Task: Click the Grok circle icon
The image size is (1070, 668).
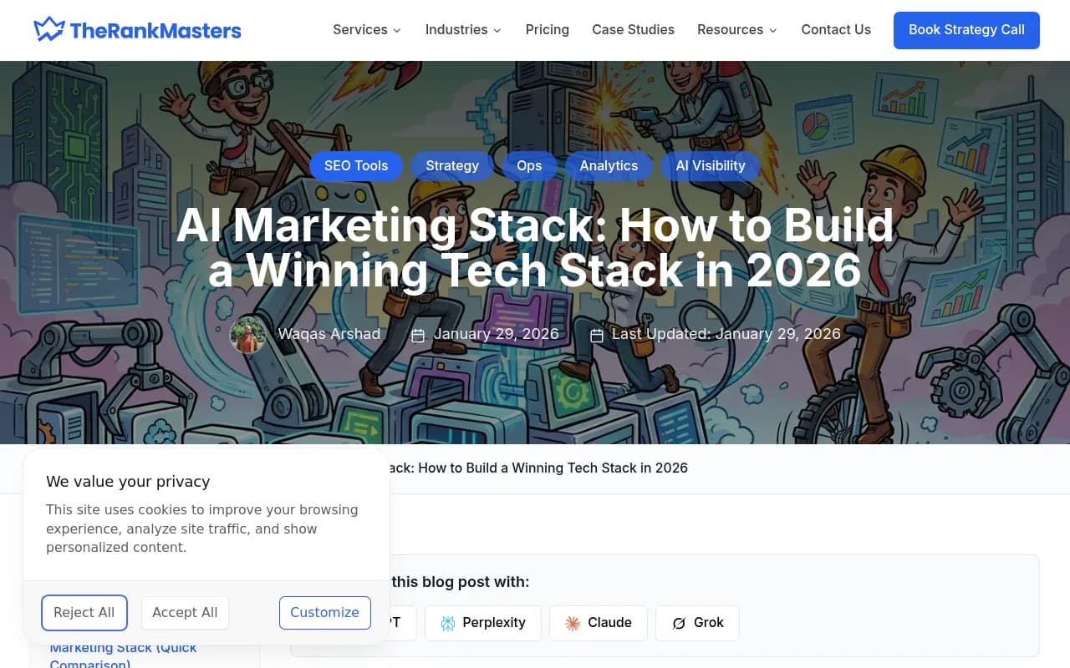Action: pyautogui.click(x=679, y=623)
